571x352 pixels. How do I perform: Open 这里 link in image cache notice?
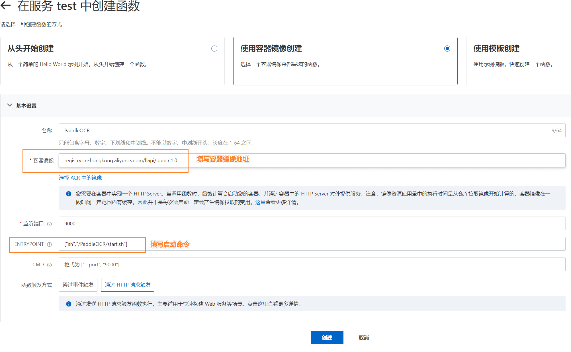[x=260, y=202]
